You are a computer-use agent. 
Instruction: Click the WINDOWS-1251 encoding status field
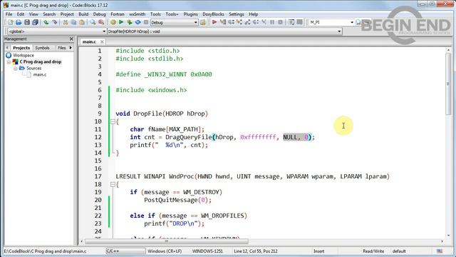[x=207, y=251]
